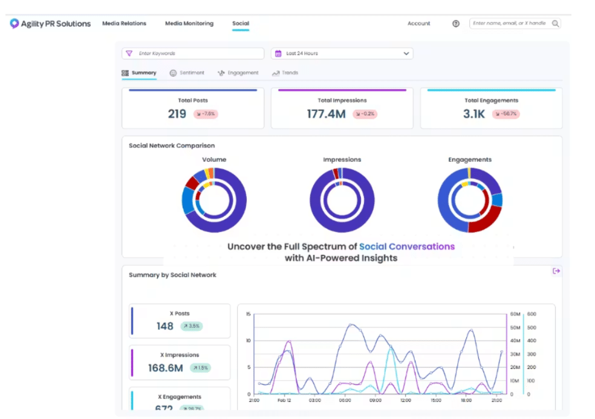Image resolution: width=595 pixels, height=419 pixels.
Task: Expand the Last 24 Hours dropdown
Action: pos(342,53)
